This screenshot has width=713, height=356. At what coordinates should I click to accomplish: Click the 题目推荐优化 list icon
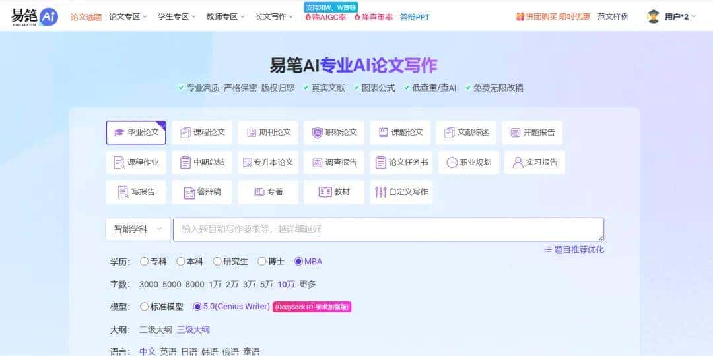coord(547,249)
